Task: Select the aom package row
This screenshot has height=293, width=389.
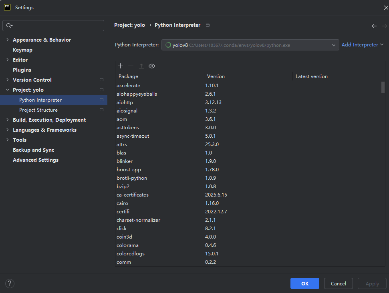Action: click(x=248, y=119)
